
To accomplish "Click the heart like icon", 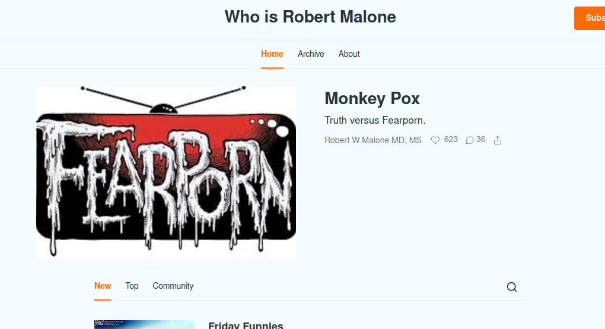I will pos(435,140).
